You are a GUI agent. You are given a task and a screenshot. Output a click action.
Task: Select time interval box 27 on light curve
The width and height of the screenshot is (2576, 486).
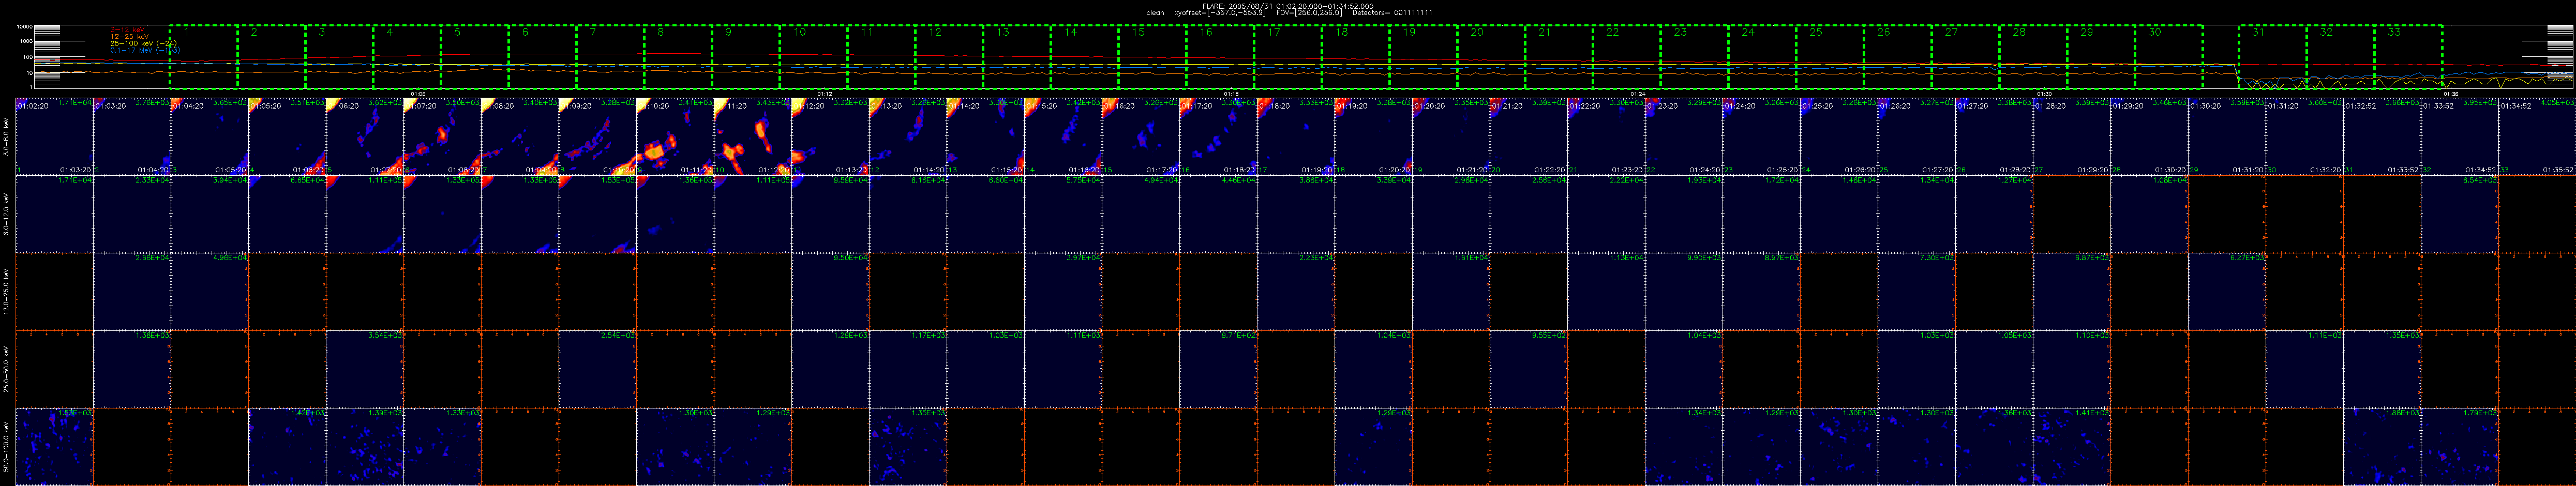[1967, 57]
